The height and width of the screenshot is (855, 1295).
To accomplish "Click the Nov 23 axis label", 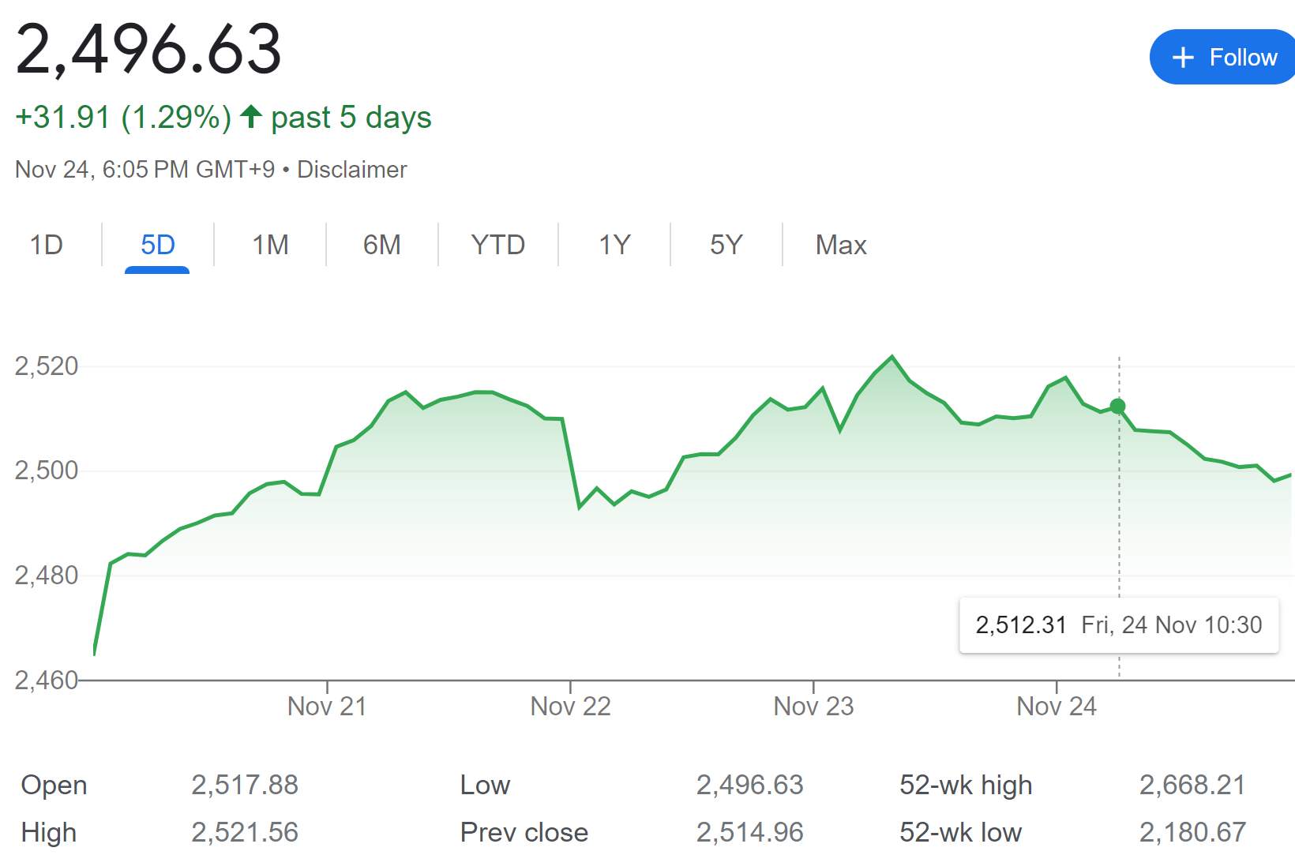I will [x=813, y=706].
